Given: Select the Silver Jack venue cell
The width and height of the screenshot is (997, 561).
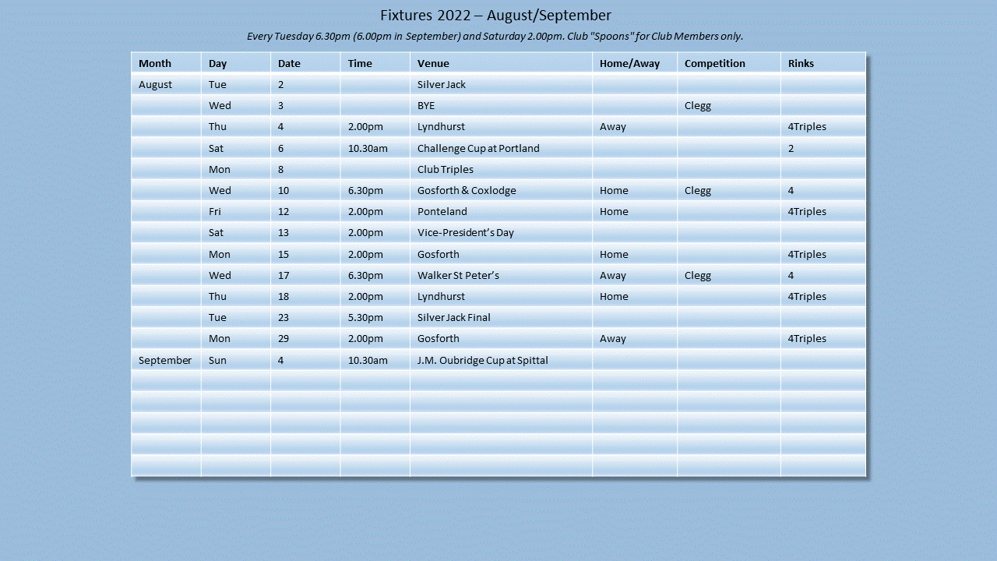Looking at the screenshot, I should pos(442,84).
